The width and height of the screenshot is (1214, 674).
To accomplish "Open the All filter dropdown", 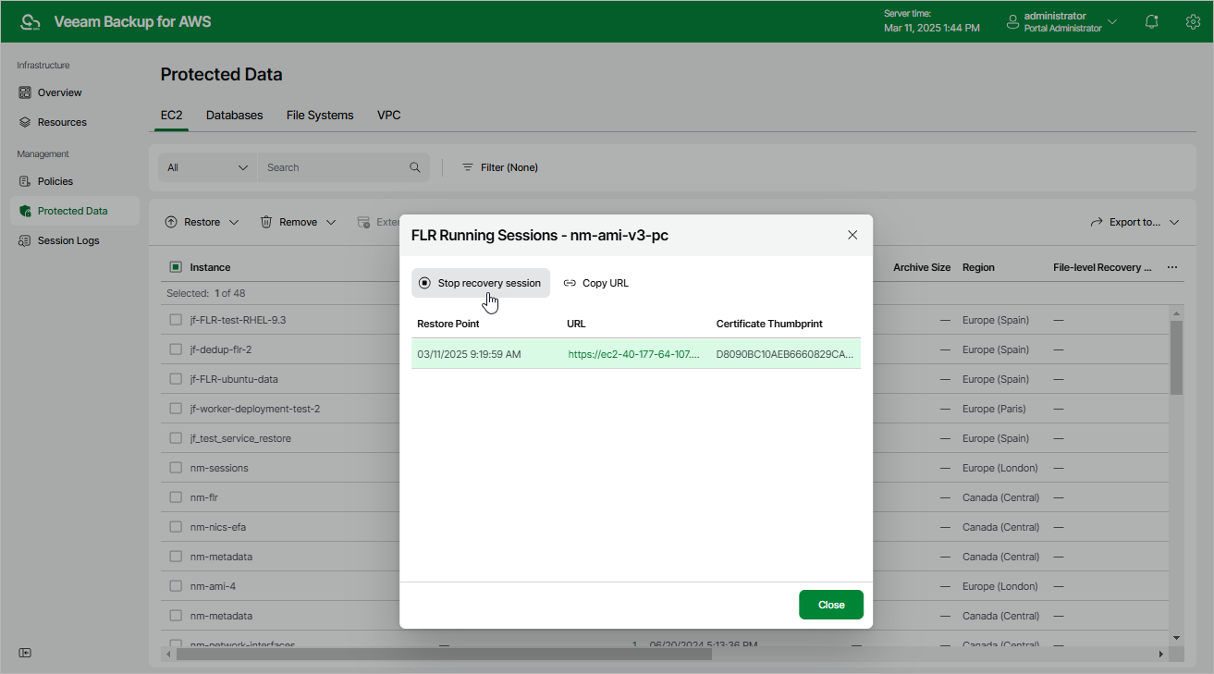I will pyautogui.click(x=208, y=167).
